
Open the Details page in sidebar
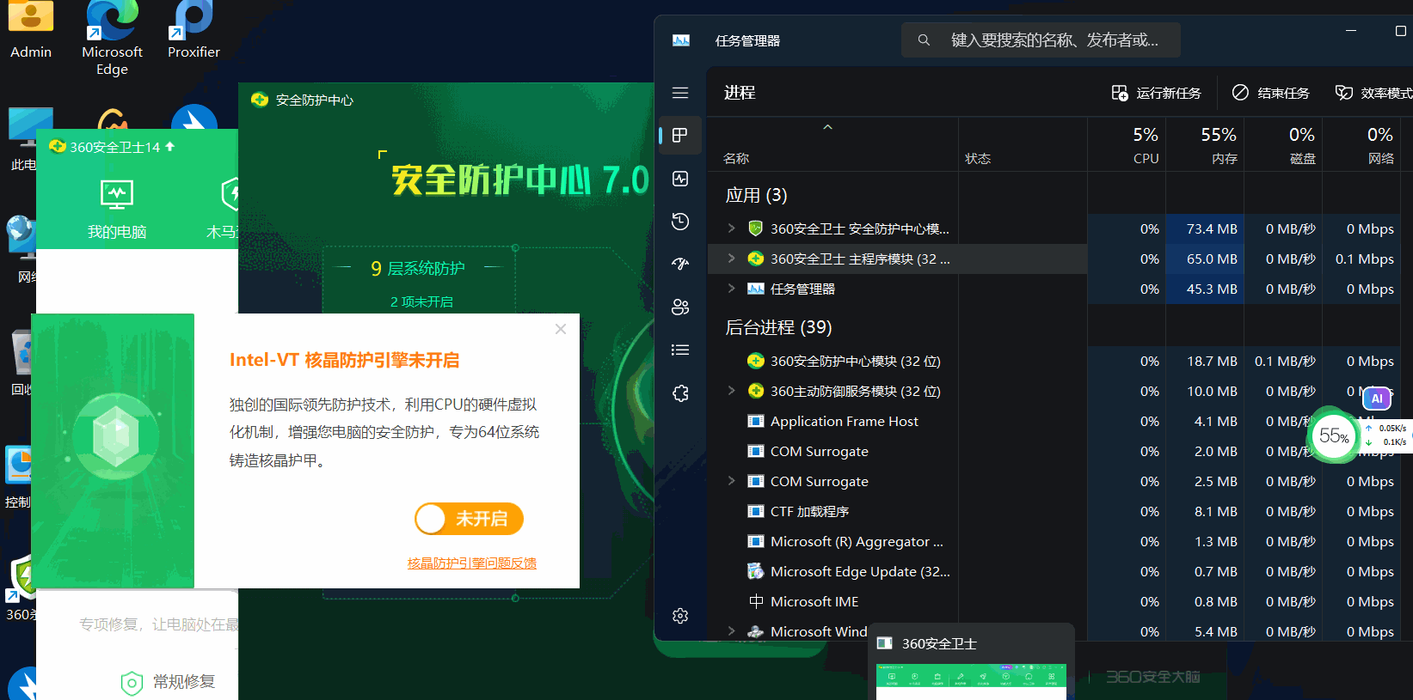click(x=680, y=350)
